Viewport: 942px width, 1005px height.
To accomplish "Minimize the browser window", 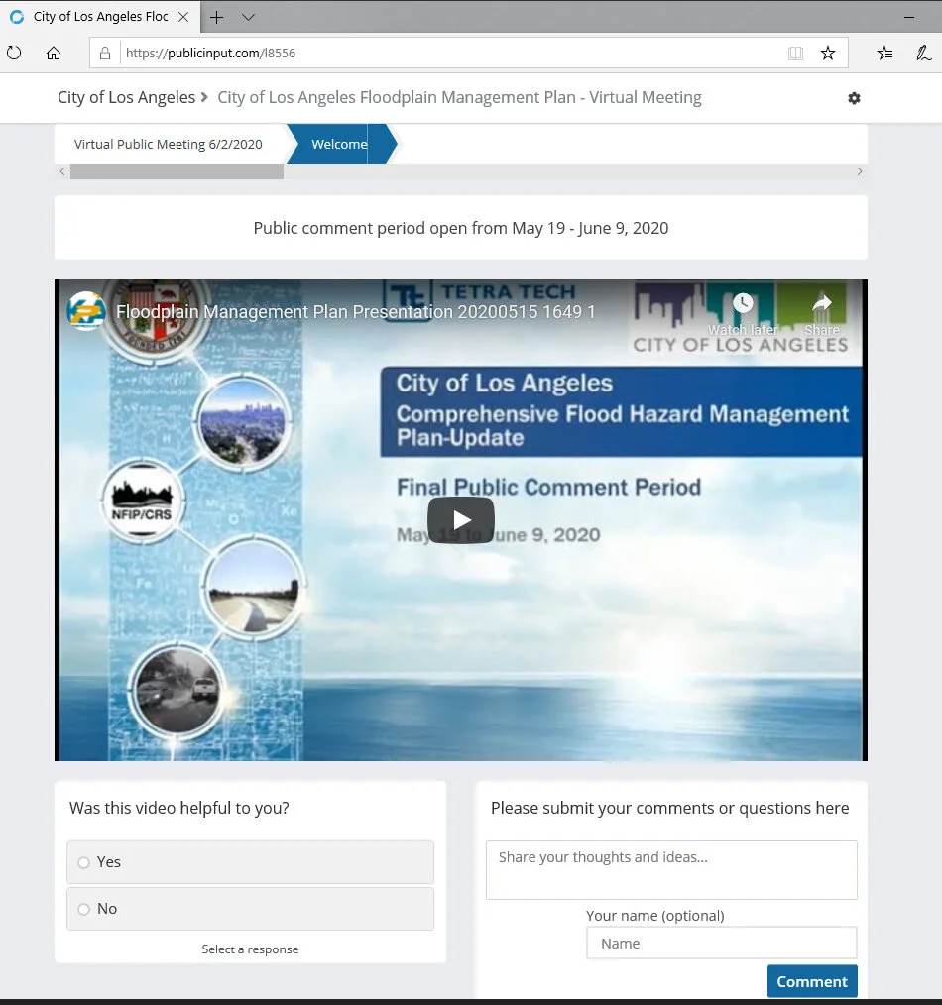I will [908, 17].
